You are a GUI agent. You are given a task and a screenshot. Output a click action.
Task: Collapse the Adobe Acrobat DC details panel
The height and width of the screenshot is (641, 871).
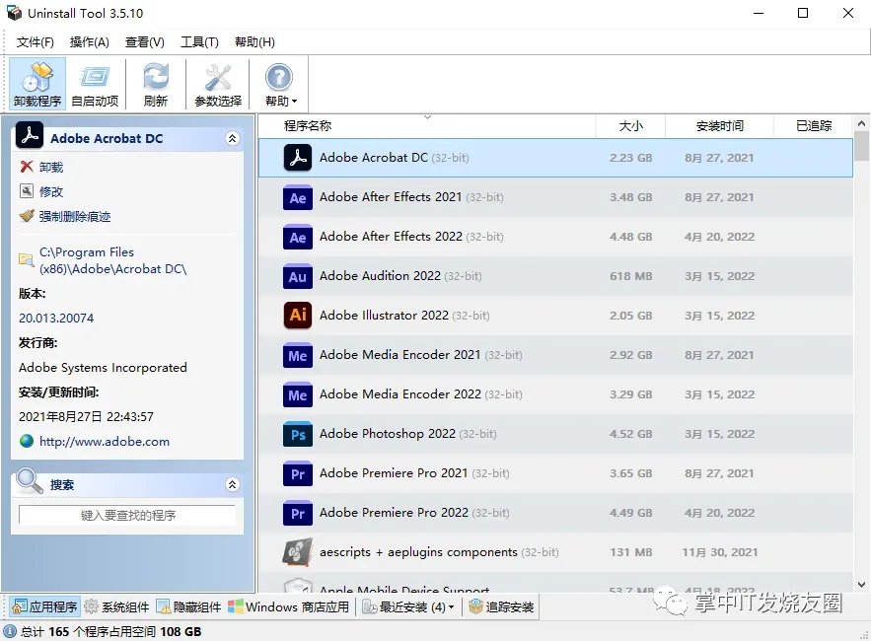coord(232,138)
